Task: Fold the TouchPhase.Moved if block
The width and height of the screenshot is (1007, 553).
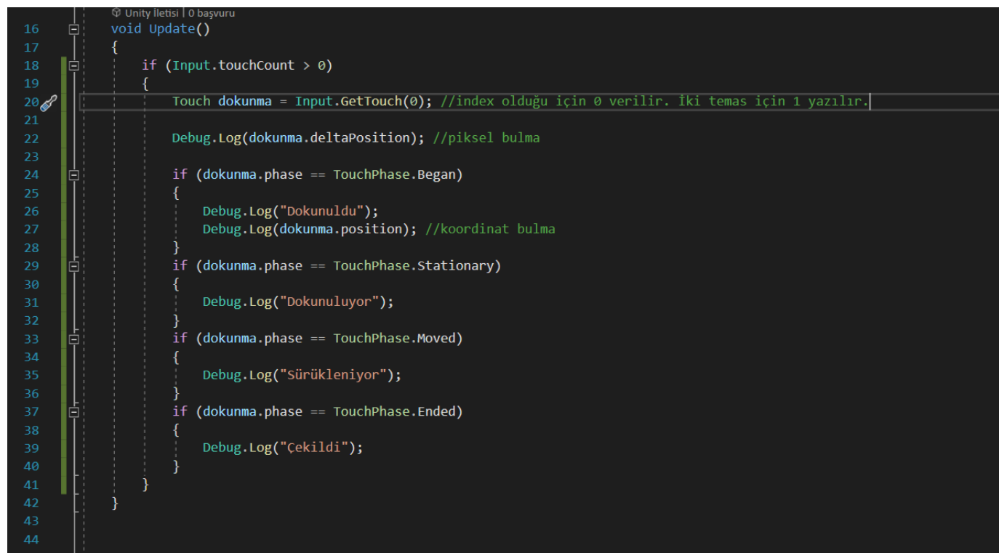Action: [73, 339]
